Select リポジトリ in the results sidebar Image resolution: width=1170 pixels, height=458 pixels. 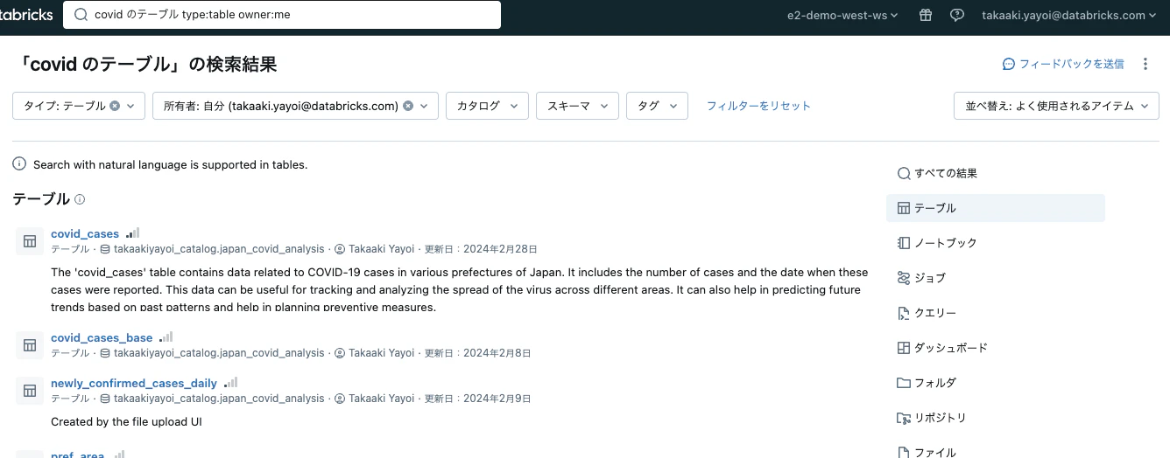[996, 418]
